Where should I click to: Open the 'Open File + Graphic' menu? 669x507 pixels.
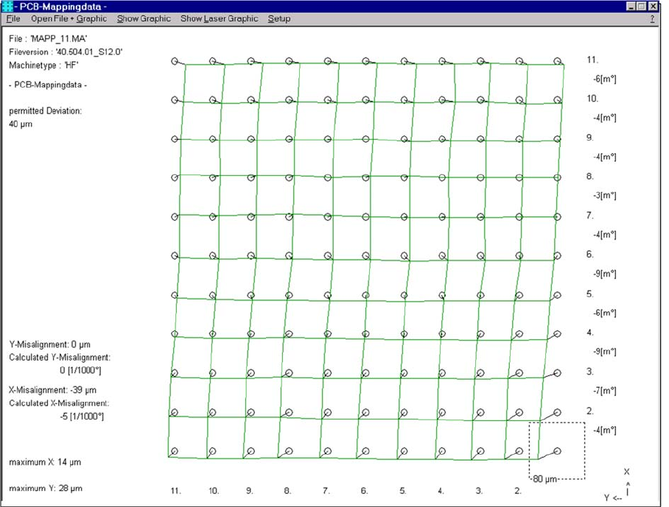coord(69,18)
